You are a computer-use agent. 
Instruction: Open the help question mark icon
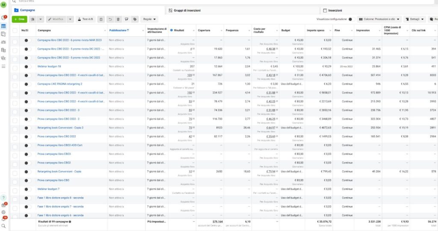[3, 197]
